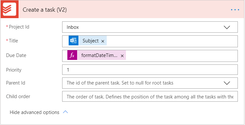The width and height of the screenshot is (245, 125).
Task: Click the fx expression icon in Due Date
Action: [x=72, y=55]
